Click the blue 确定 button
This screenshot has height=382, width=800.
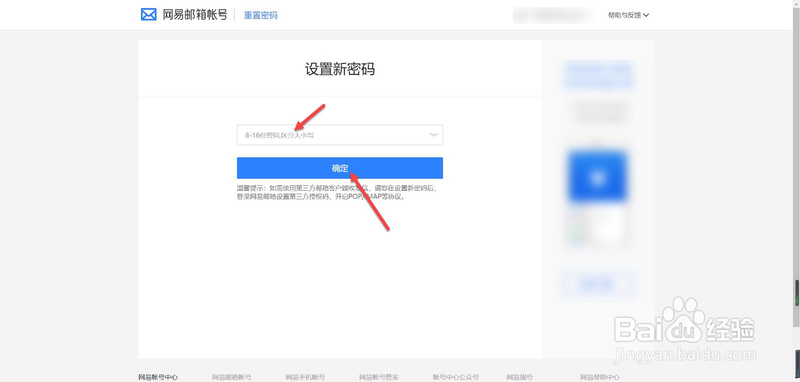340,168
